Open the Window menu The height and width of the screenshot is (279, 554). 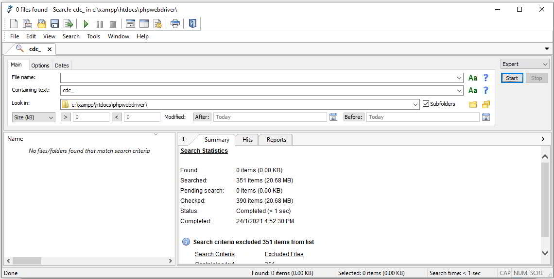119,36
